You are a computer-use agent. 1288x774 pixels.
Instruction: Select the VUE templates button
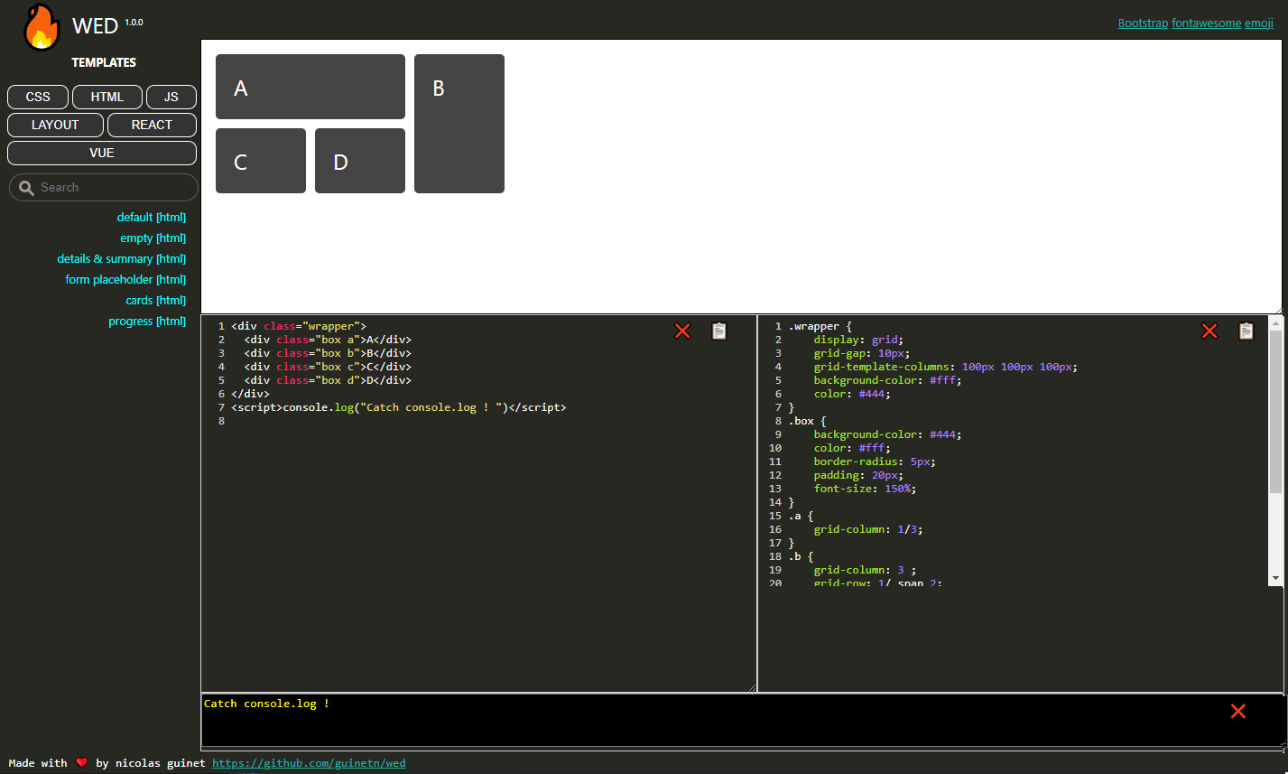(x=102, y=153)
